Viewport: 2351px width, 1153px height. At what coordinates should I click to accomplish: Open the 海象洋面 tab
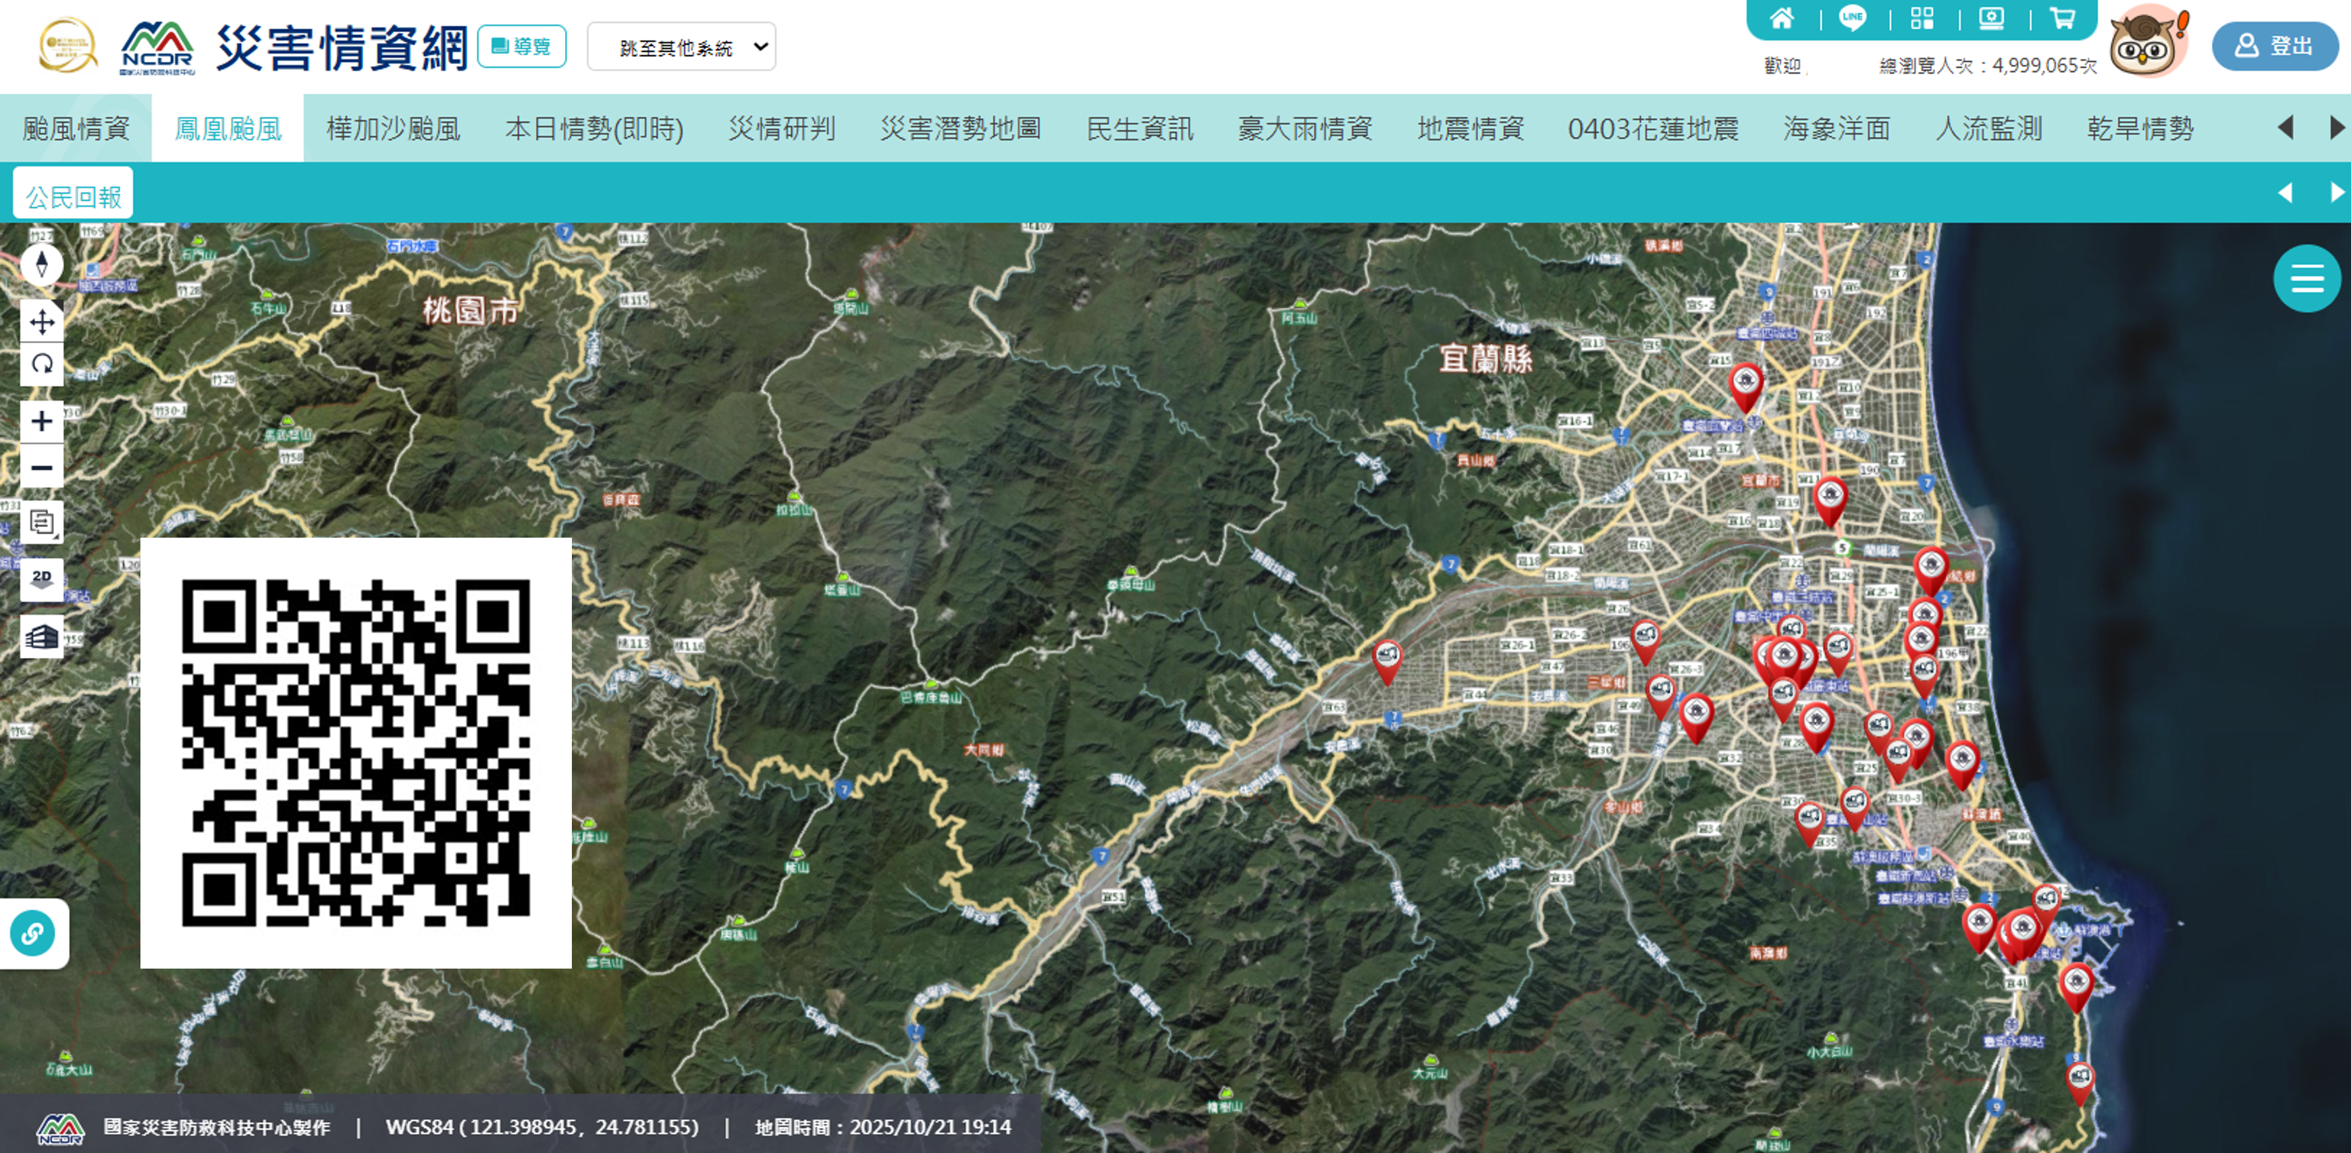tap(1837, 129)
